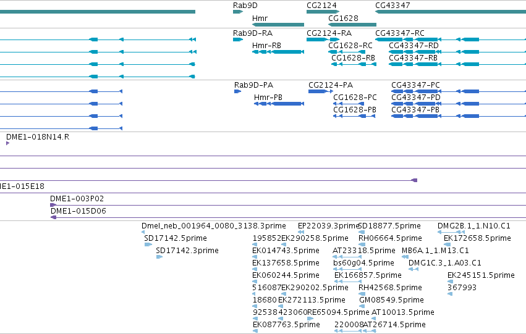This screenshot has height=334, width=526.
Task: Click the MB6A.1_1.M13.C1 label
Action: tap(435, 251)
